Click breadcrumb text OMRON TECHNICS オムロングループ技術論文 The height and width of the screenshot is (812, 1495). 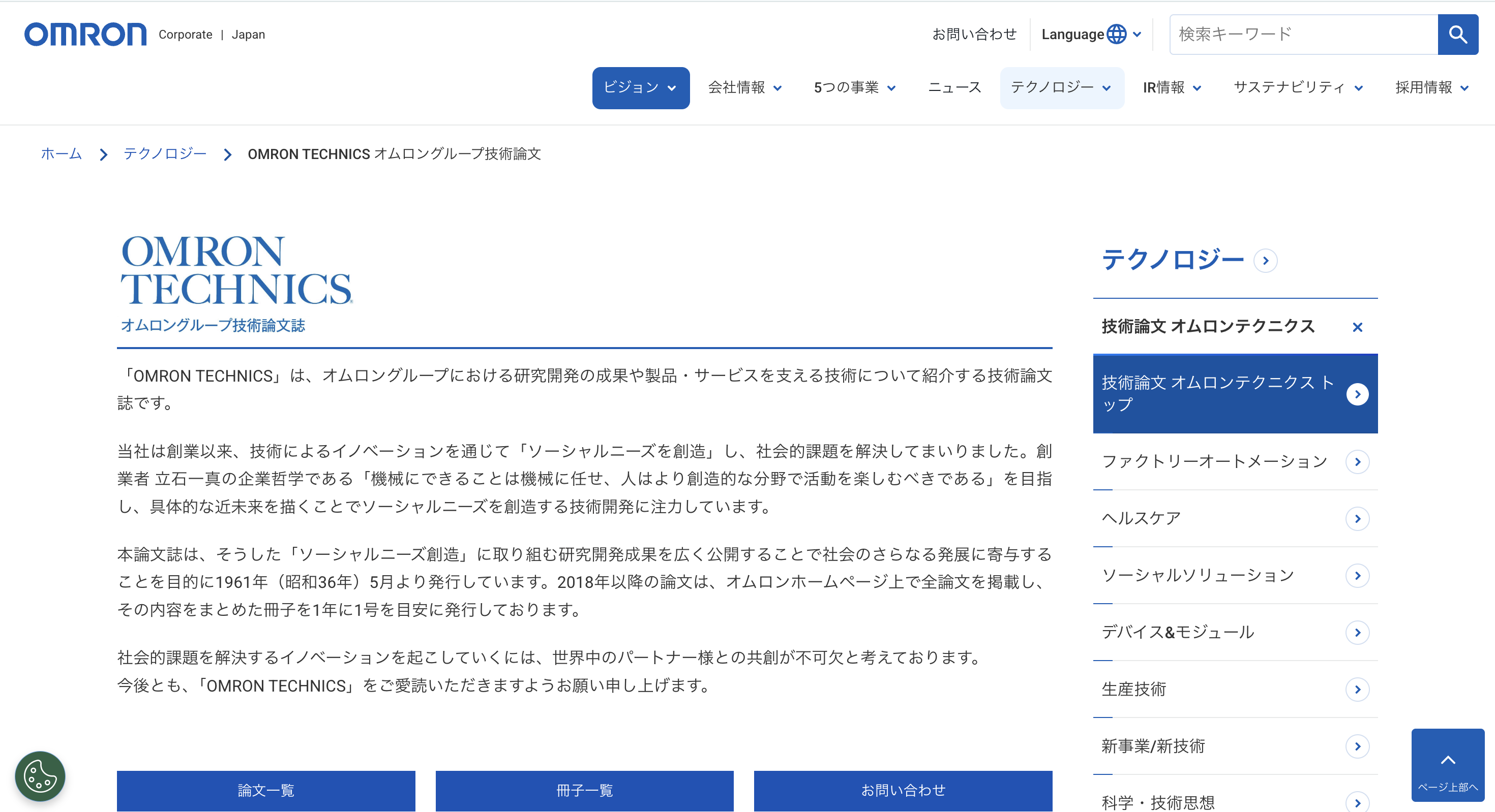click(394, 154)
